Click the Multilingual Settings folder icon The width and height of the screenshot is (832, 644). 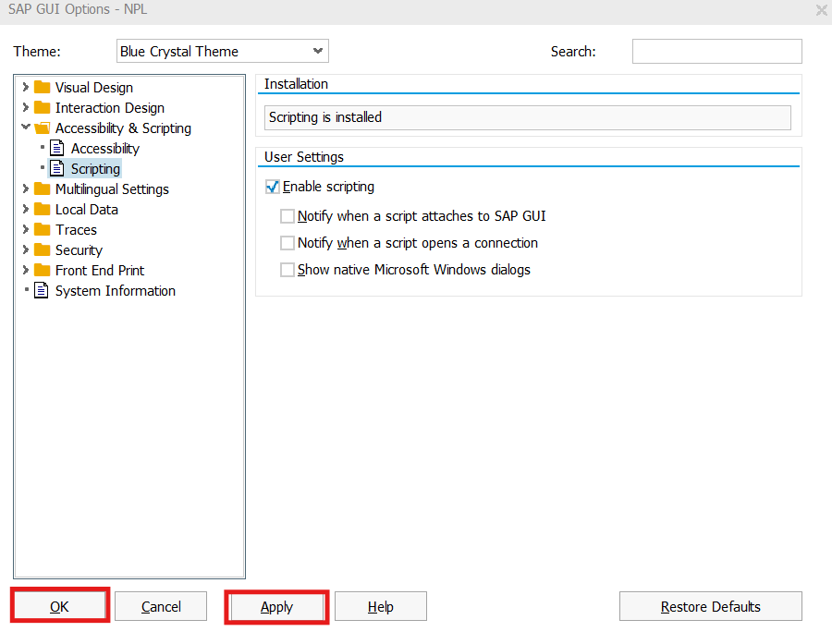(x=42, y=188)
